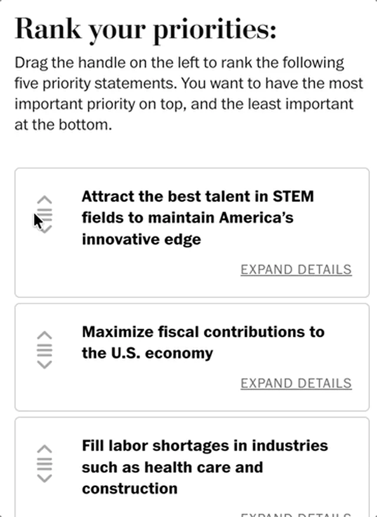This screenshot has height=517, width=377.
Task: Click the grip lines beside Fill labor shortages
Action: 45,463
